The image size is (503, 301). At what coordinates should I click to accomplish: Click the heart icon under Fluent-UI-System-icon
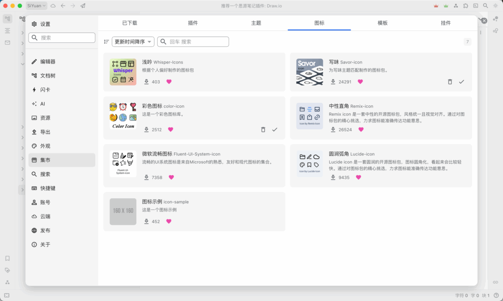171,178
